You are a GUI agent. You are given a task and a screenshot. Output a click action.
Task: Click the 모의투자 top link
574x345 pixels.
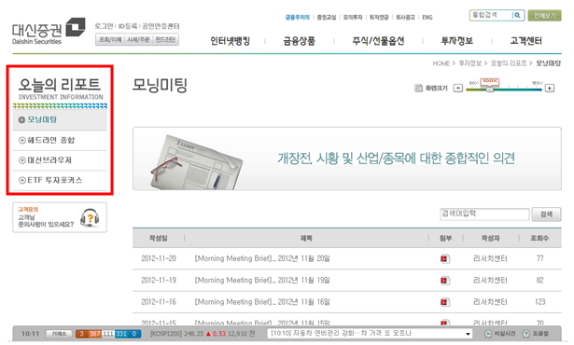(353, 17)
